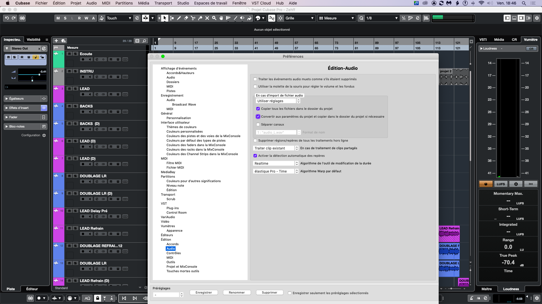Check 'Traiter les événements audio muets' option
This screenshot has width=542, height=304.
255,79
